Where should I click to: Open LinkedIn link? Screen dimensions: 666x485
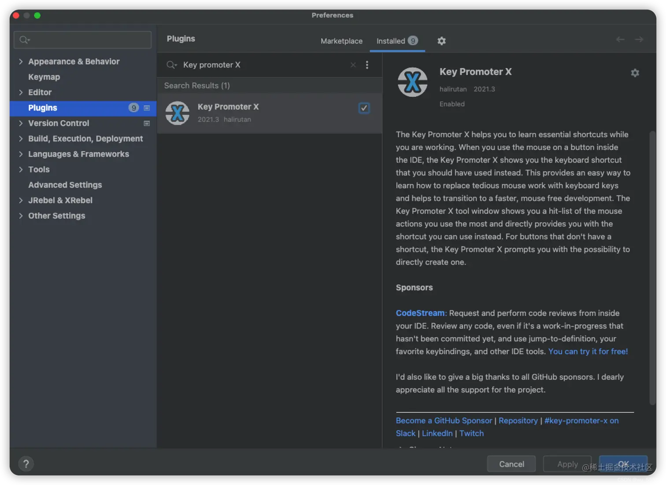tap(437, 433)
